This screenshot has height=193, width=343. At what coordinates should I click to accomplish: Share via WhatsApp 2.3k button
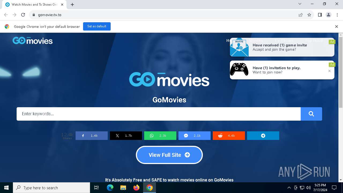click(x=160, y=136)
